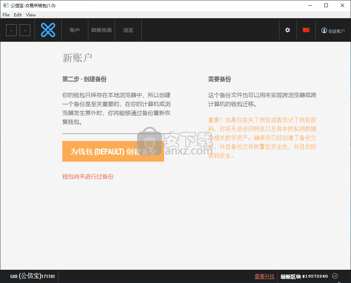Image resolution: width=351 pixels, height=283 pixels.
Task: Click the blue GXB logo
Action: (48, 30)
